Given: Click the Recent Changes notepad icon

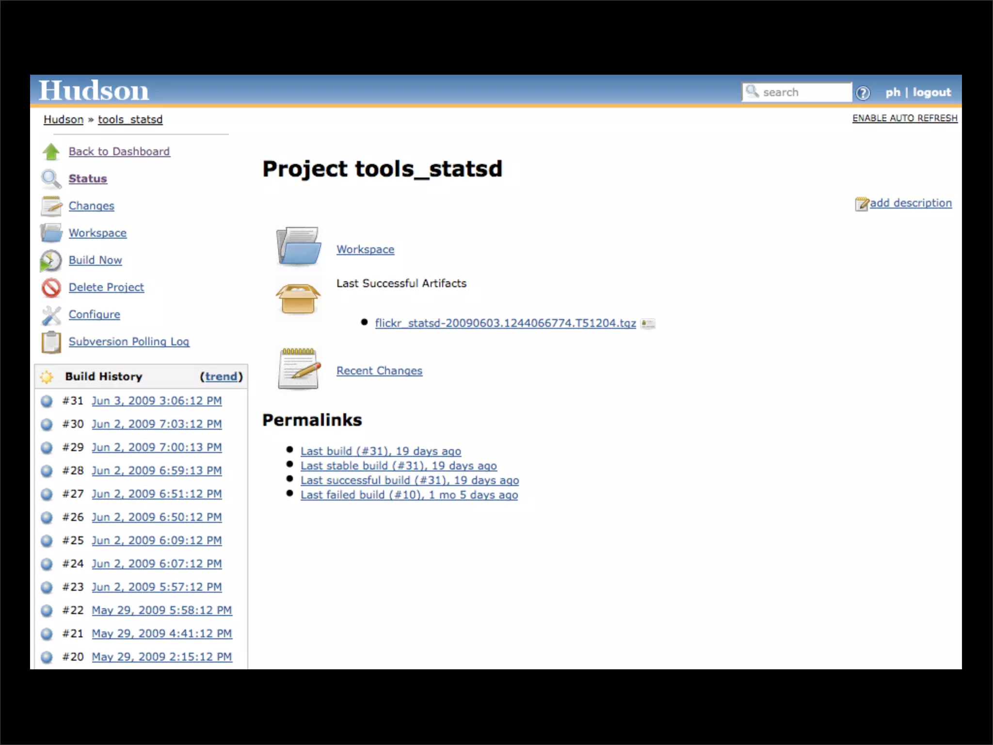Looking at the screenshot, I should [299, 369].
